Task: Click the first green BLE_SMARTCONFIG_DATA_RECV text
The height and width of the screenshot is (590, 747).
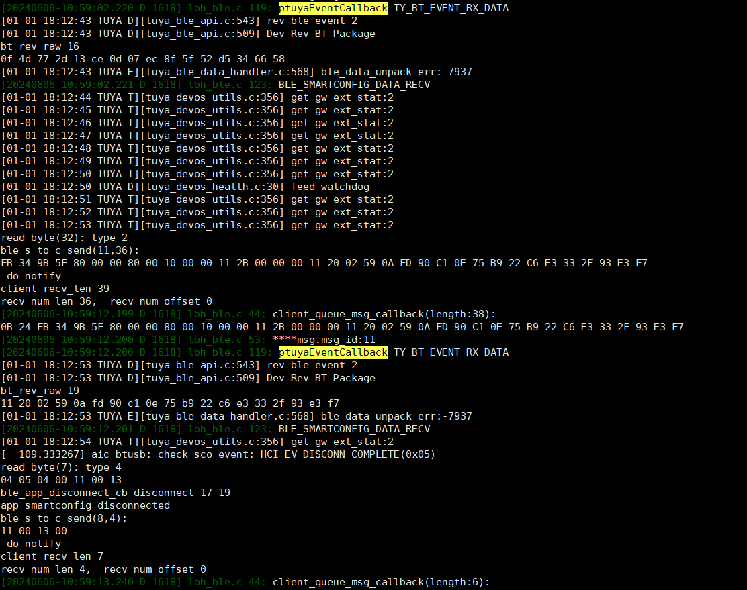Action: pyautogui.click(x=355, y=85)
